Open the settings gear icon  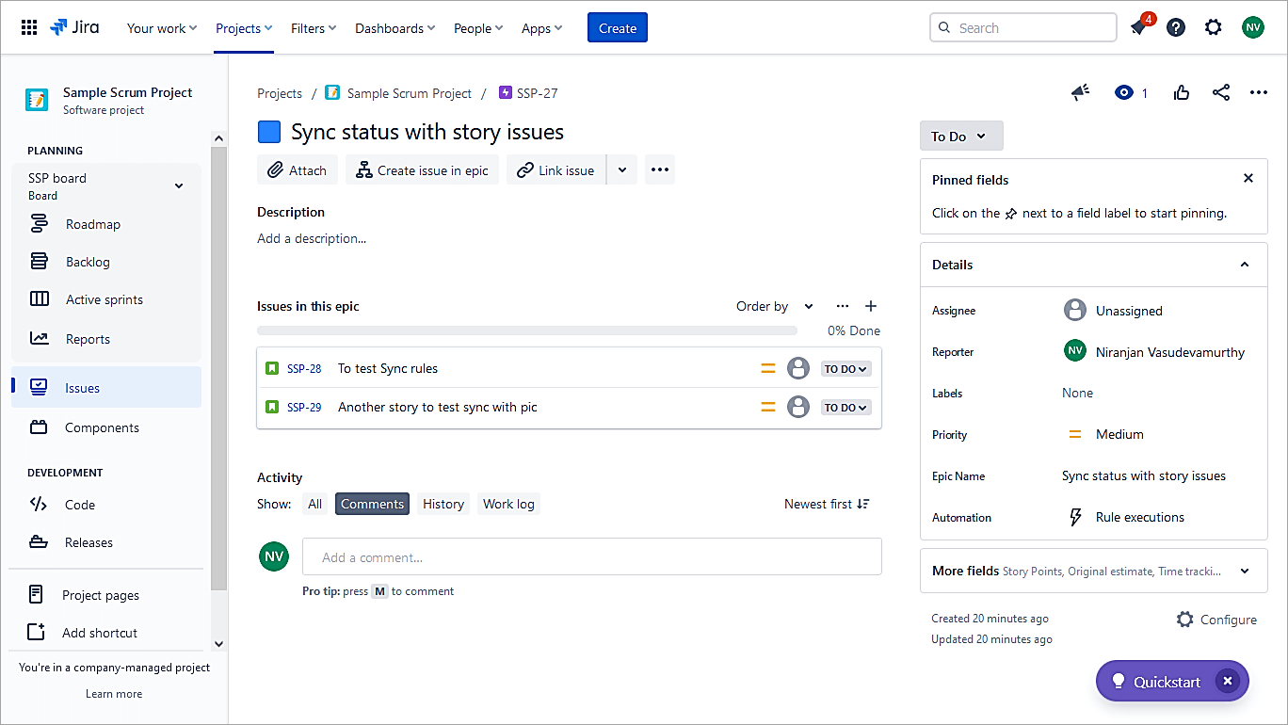click(x=1214, y=27)
